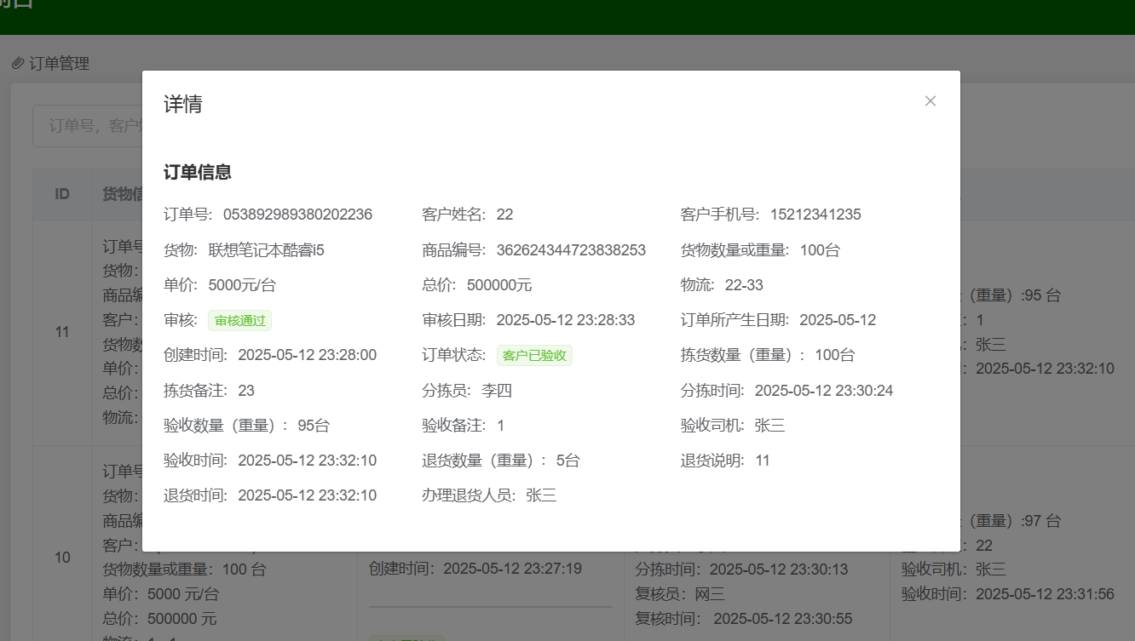Click the audit date 2025-05-12 23:28:33
This screenshot has height=641, width=1135.
(x=566, y=320)
